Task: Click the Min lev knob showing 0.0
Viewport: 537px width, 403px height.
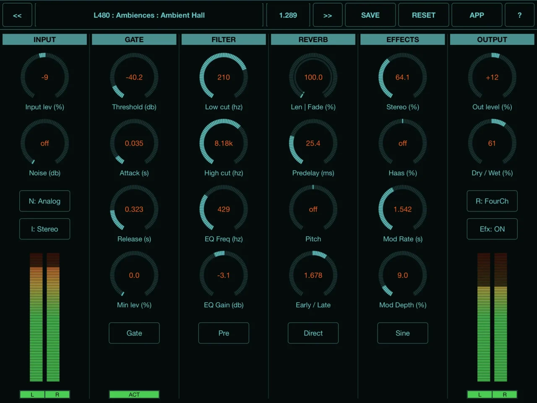Action: (x=134, y=275)
